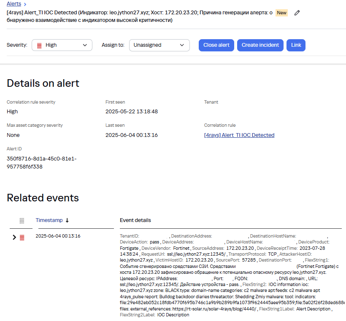This screenshot has height=321, width=346.
Task: Click the Alert ID value text
Action: pyautogui.click(x=42, y=163)
